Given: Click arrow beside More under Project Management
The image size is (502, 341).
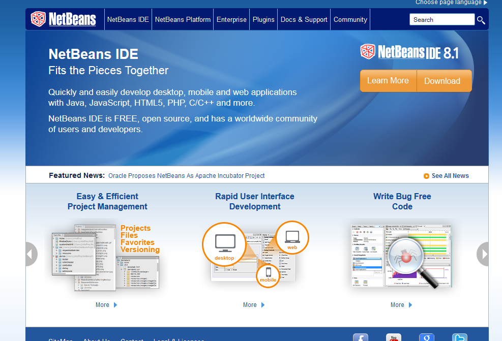Looking at the screenshot, I should (x=115, y=305).
